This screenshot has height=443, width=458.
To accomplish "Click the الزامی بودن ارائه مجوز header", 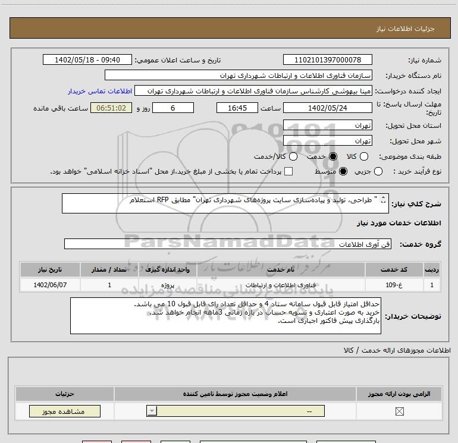I will click(x=399, y=394).
